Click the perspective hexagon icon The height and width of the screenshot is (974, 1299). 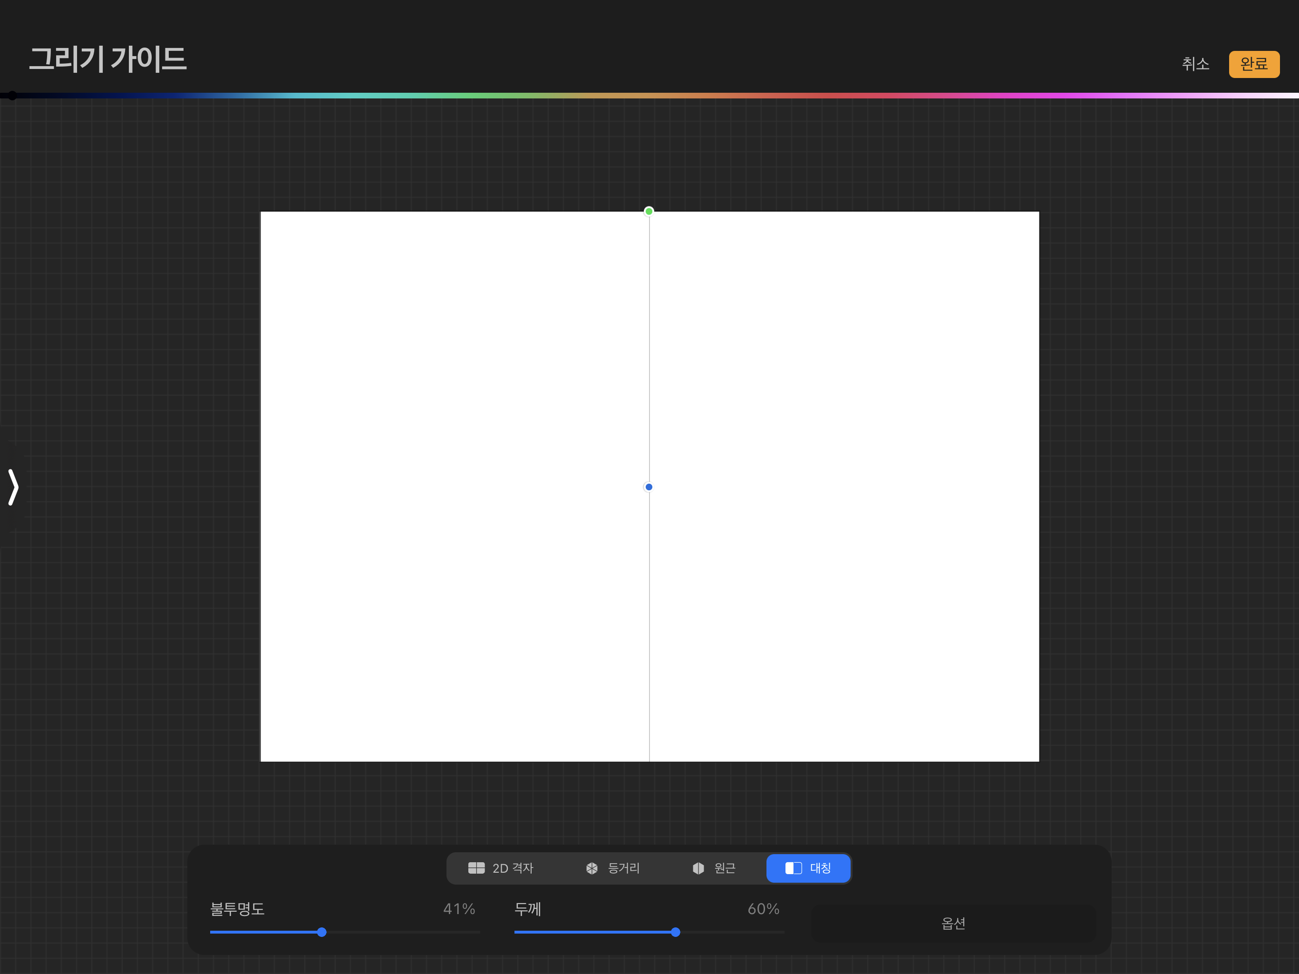click(x=698, y=867)
